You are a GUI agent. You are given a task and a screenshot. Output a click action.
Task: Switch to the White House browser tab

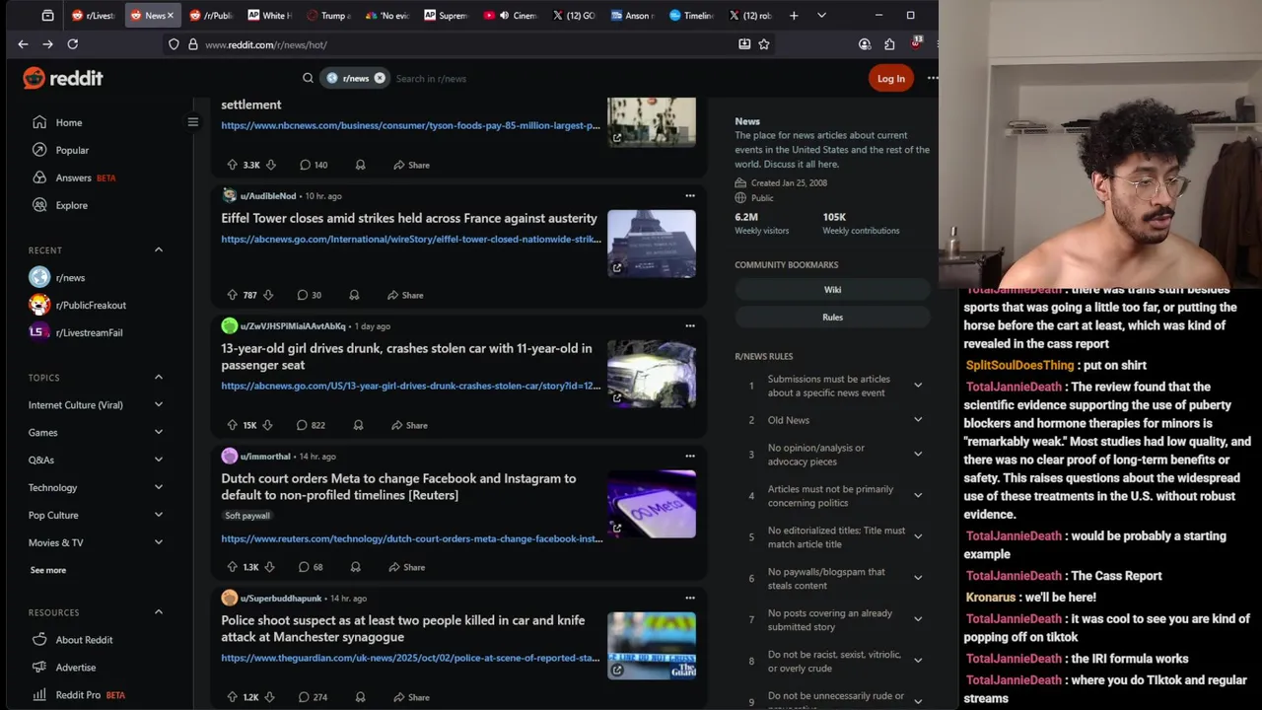pos(269,15)
